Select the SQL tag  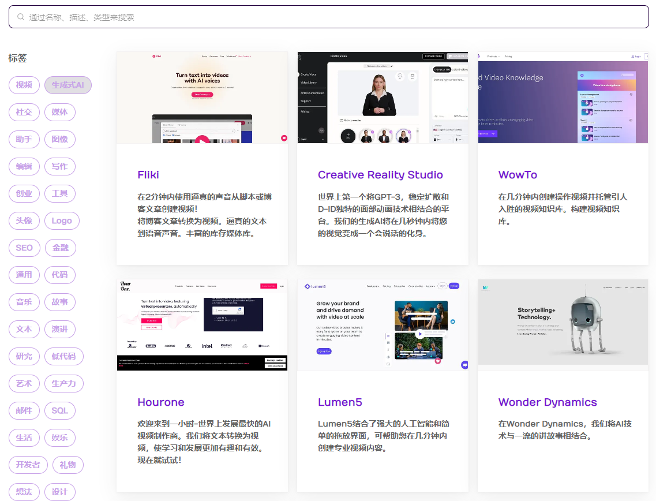tap(60, 411)
